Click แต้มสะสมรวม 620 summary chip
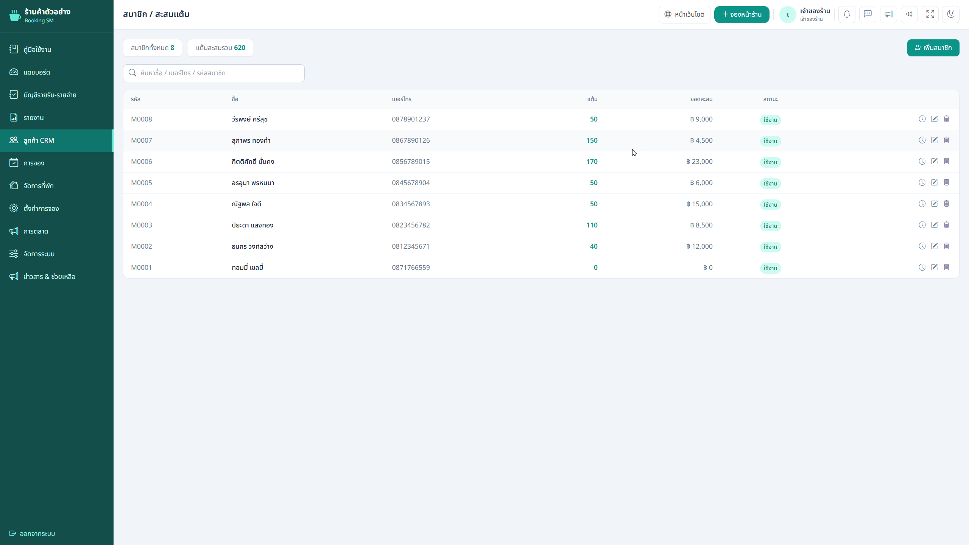Image resolution: width=969 pixels, height=545 pixels. click(x=220, y=48)
